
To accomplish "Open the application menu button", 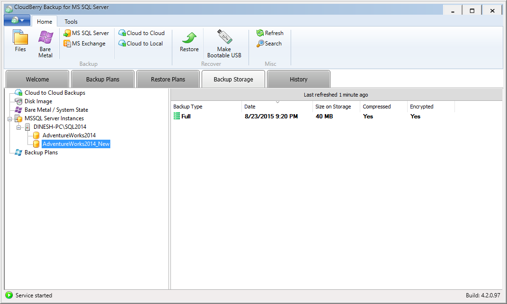I will tap(17, 20).
